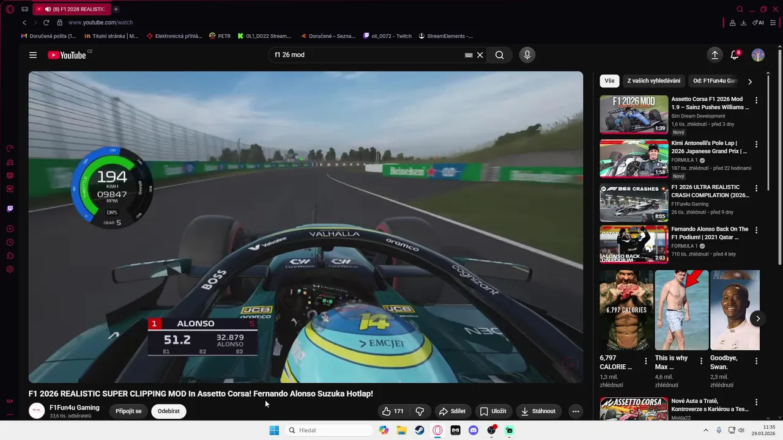This screenshot has width=783, height=440.
Task: Open Doručená pošta Gmail bookmark
Action: click(x=48, y=36)
